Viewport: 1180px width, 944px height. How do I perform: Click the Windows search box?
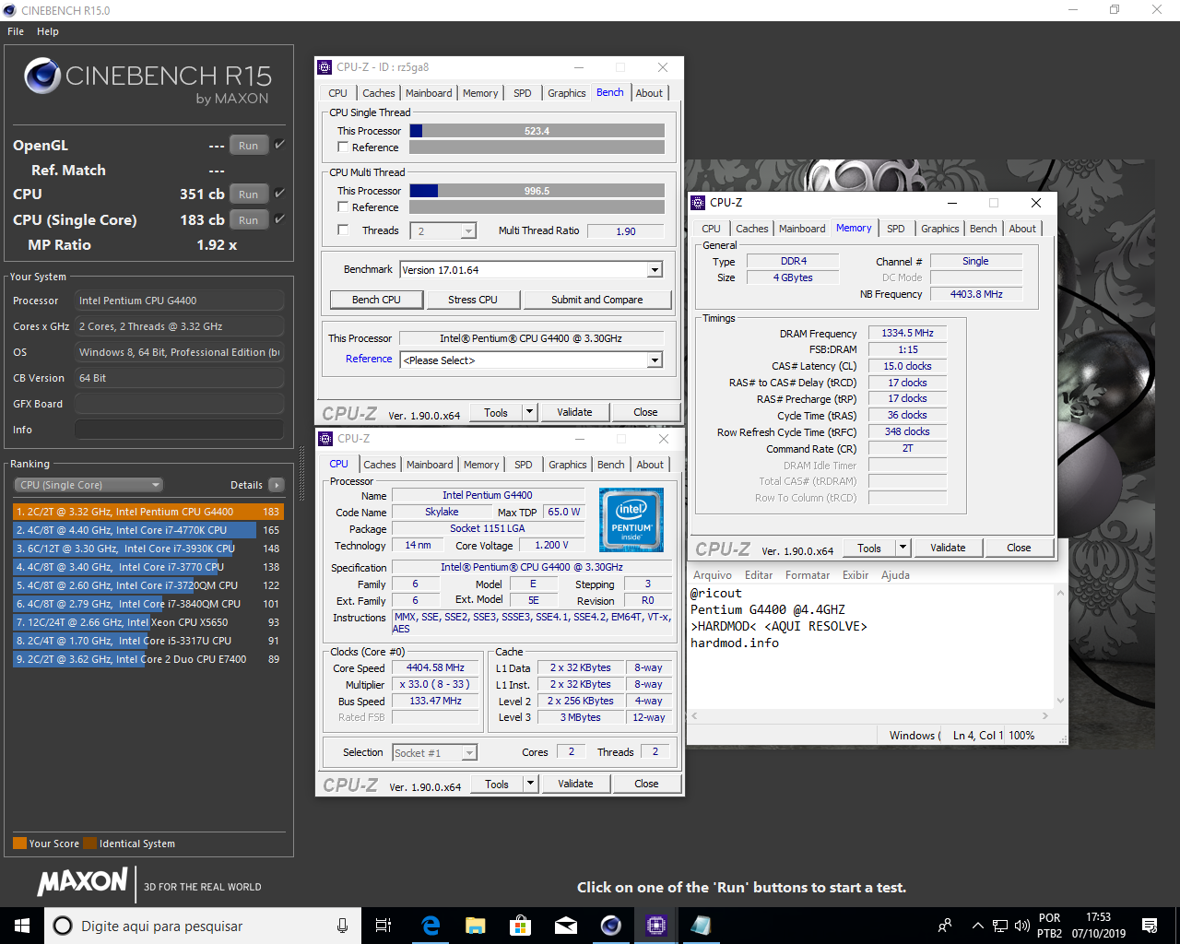click(x=203, y=926)
